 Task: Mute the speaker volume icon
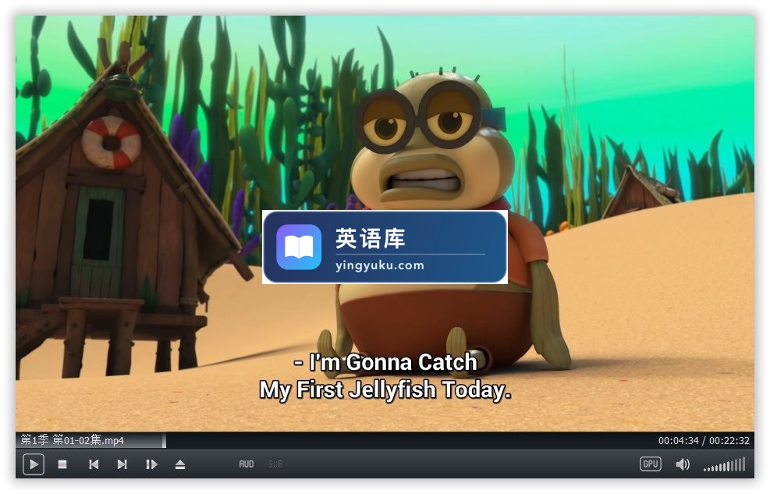click(683, 464)
